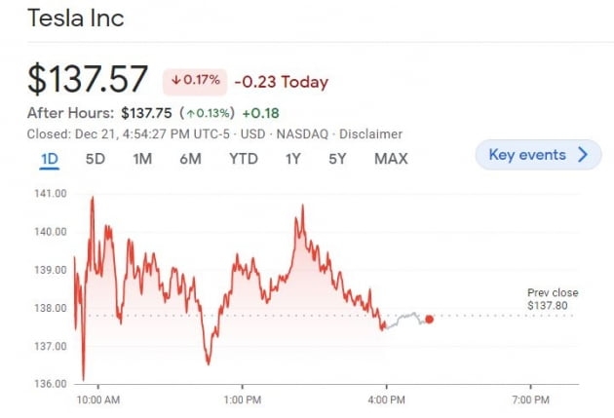The image size is (614, 418).
Task: Show the 1M price chart
Action: click(x=142, y=158)
